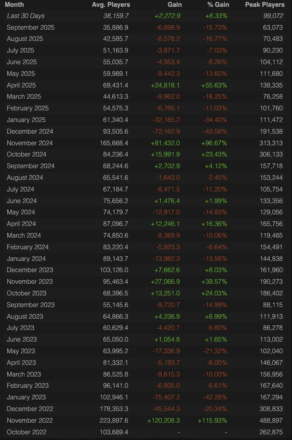
Task: Select the November 2022 month cell
Action: tap(30, 420)
